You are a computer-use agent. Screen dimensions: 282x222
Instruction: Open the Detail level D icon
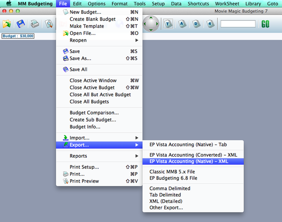tap(196, 24)
